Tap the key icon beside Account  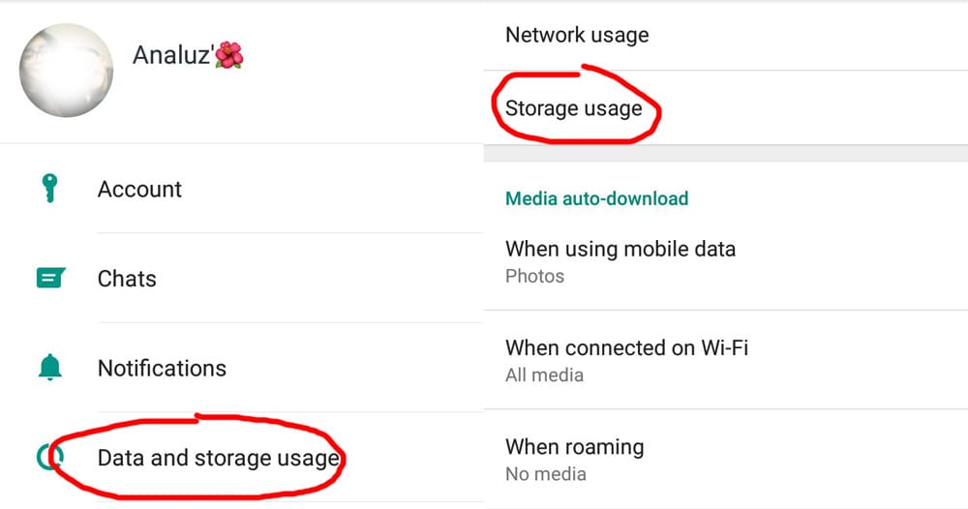(49, 188)
